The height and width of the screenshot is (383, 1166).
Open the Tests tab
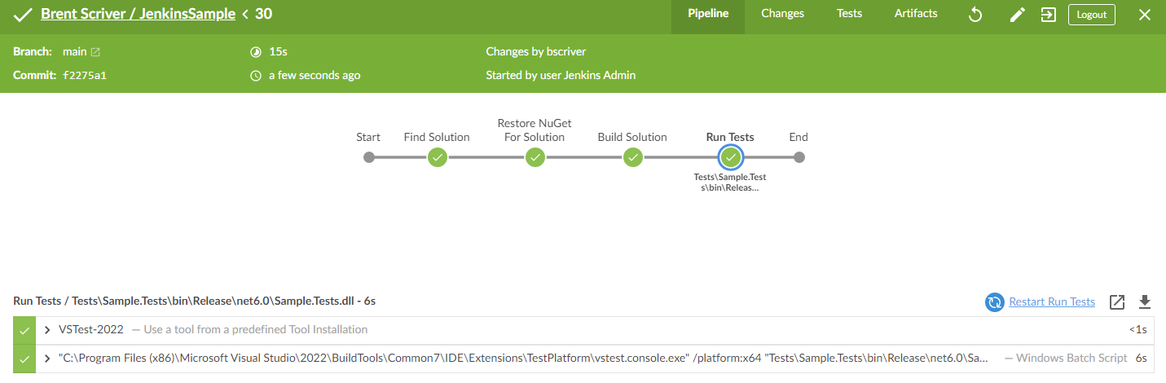(849, 14)
